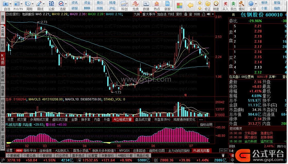288x164 pixels.
Task: Click the 数据 PE data icon
Action: pos(146,4)
